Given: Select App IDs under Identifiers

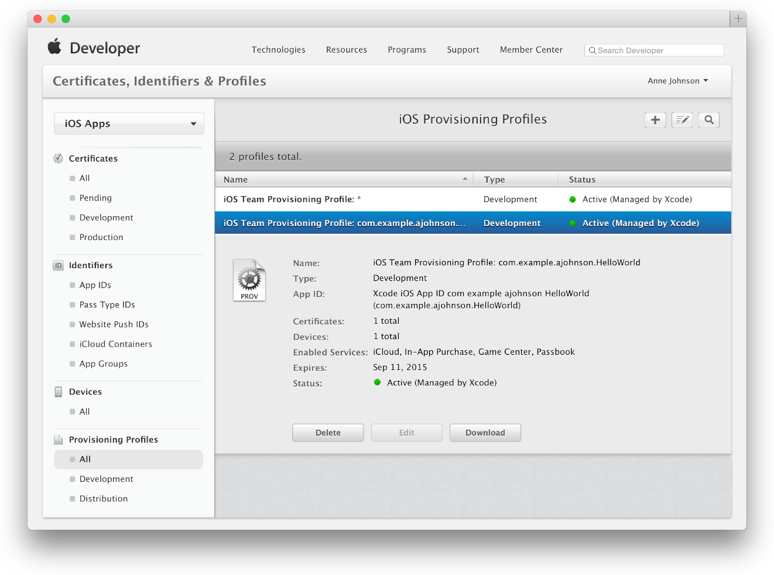Looking at the screenshot, I should click(95, 285).
